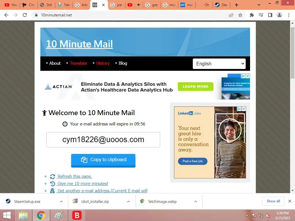Open the Windows Start button
The width and height of the screenshot is (295, 221).
tap(7, 215)
